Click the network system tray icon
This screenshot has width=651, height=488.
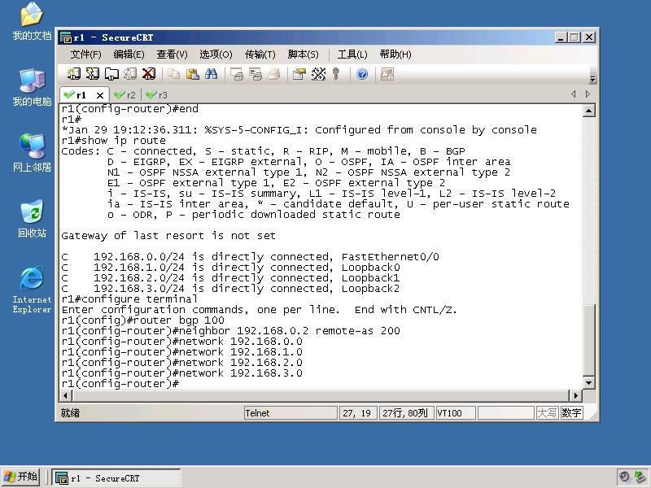[640, 477]
